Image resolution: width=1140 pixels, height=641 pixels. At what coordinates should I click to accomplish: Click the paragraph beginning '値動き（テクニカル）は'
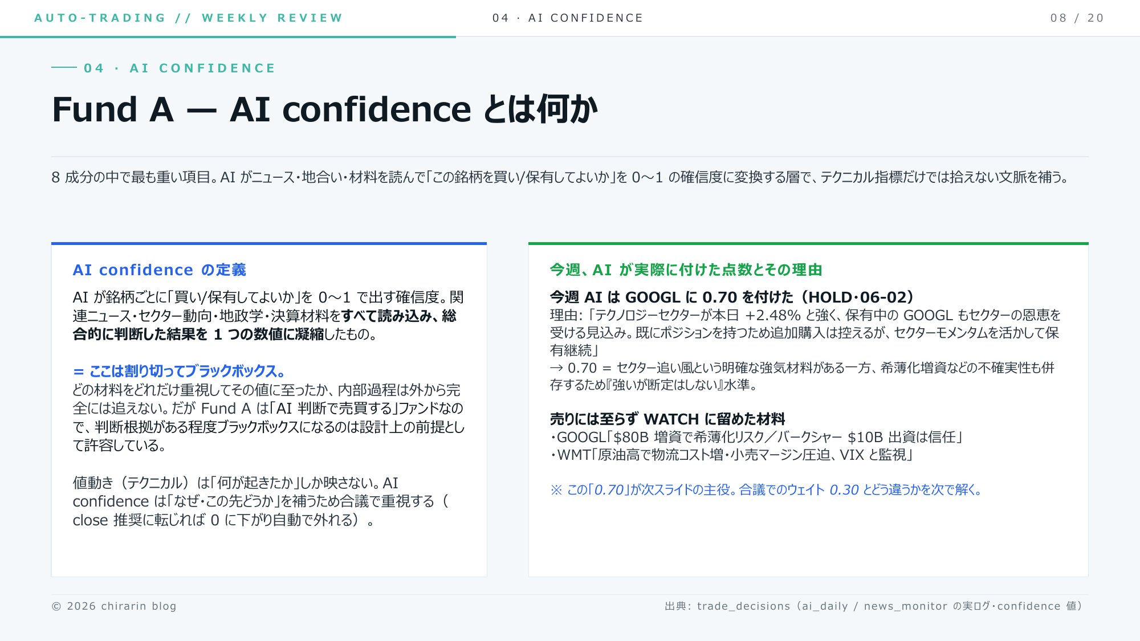[x=260, y=501]
